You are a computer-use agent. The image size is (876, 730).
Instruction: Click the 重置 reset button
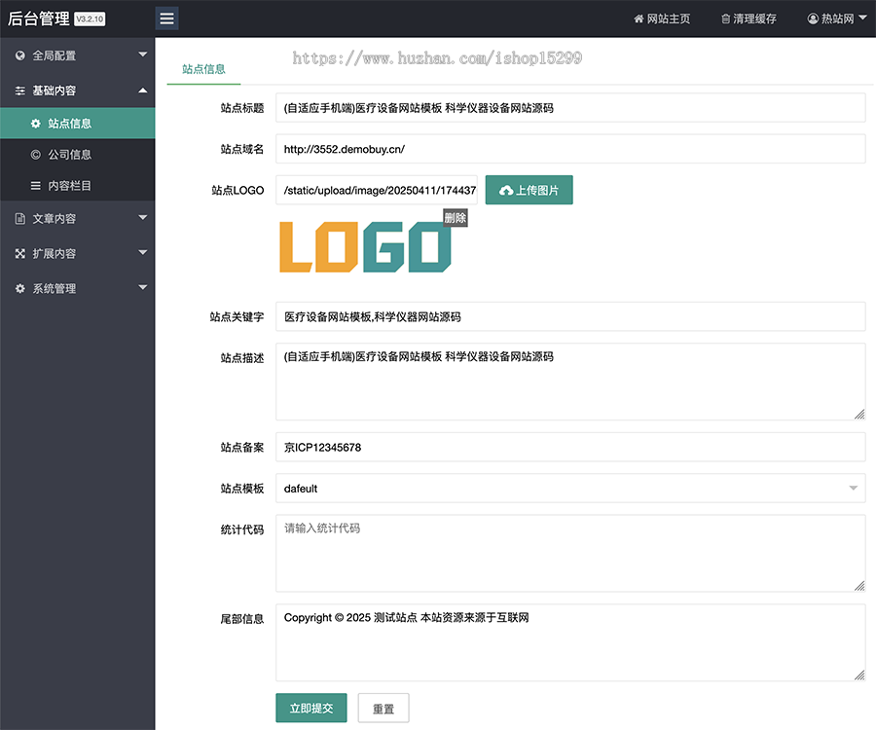coord(383,708)
